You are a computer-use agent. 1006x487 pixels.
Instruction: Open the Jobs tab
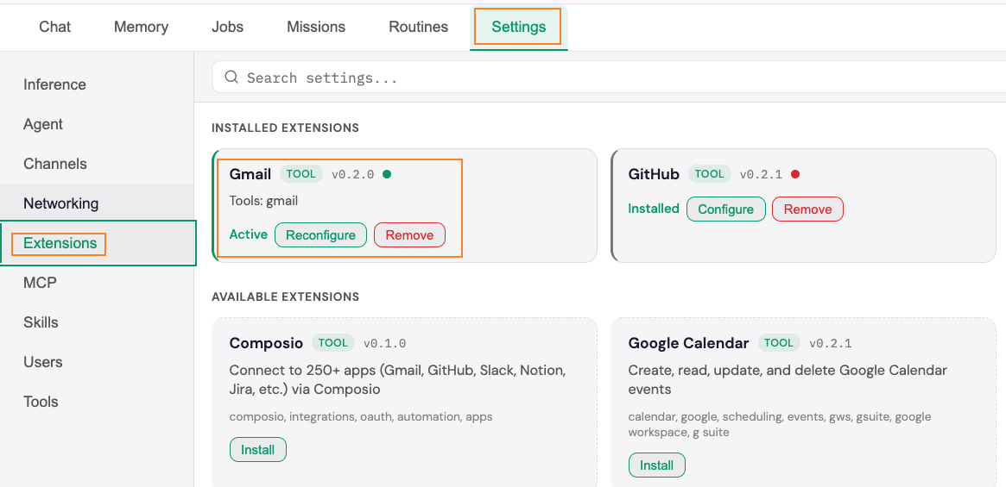[x=227, y=27]
